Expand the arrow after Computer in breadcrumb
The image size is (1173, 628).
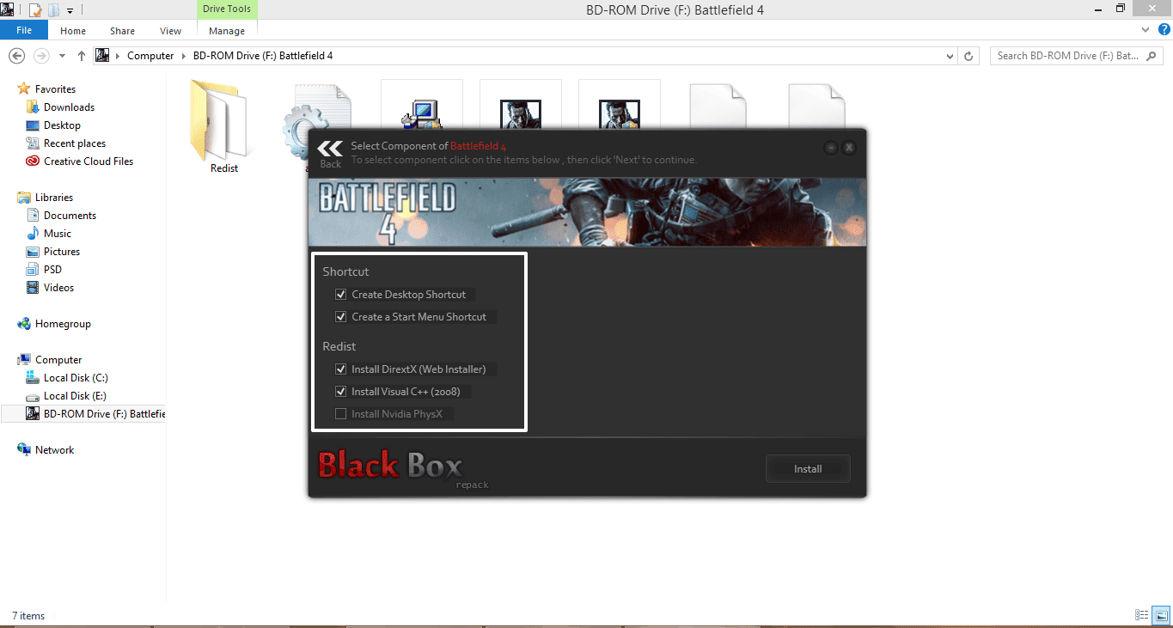click(x=184, y=56)
